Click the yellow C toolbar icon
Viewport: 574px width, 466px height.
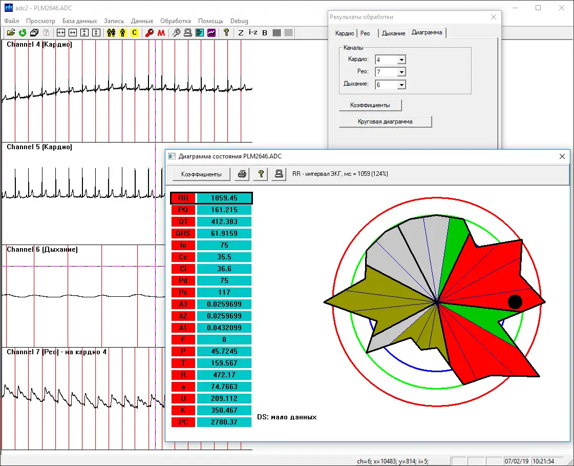[x=134, y=33]
